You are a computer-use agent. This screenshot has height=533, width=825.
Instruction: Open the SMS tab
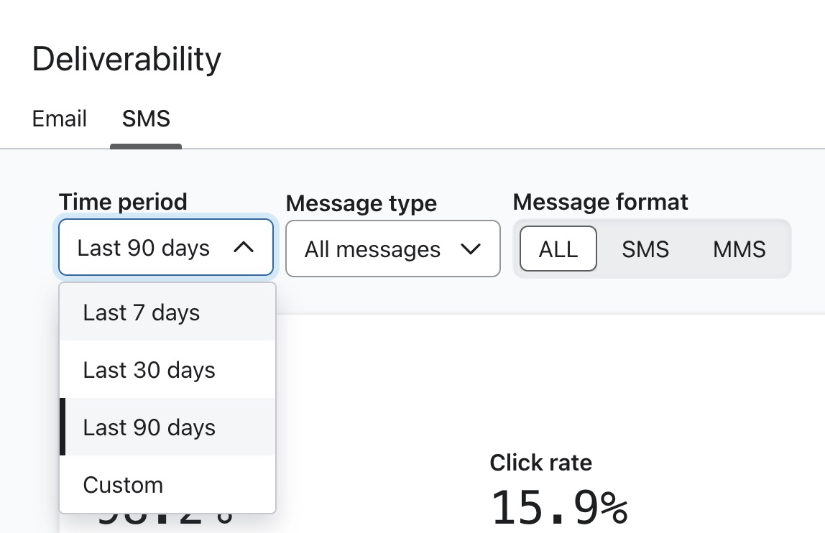pyautogui.click(x=146, y=119)
